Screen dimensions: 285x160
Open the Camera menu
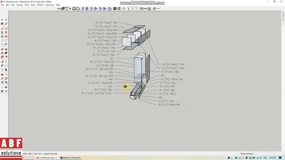[20, 5]
